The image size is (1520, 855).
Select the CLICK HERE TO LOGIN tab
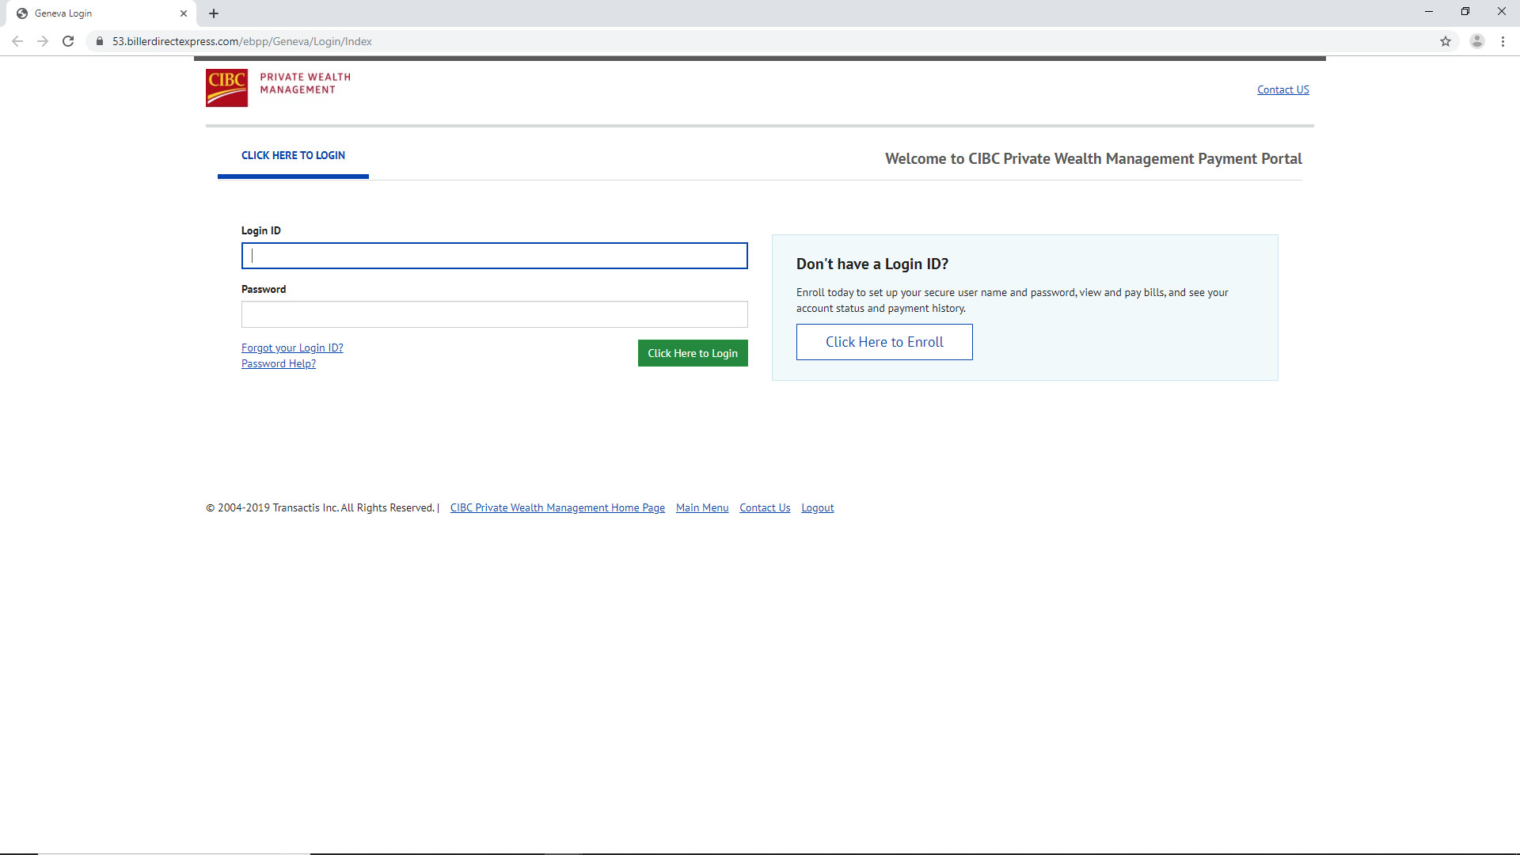click(x=294, y=154)
